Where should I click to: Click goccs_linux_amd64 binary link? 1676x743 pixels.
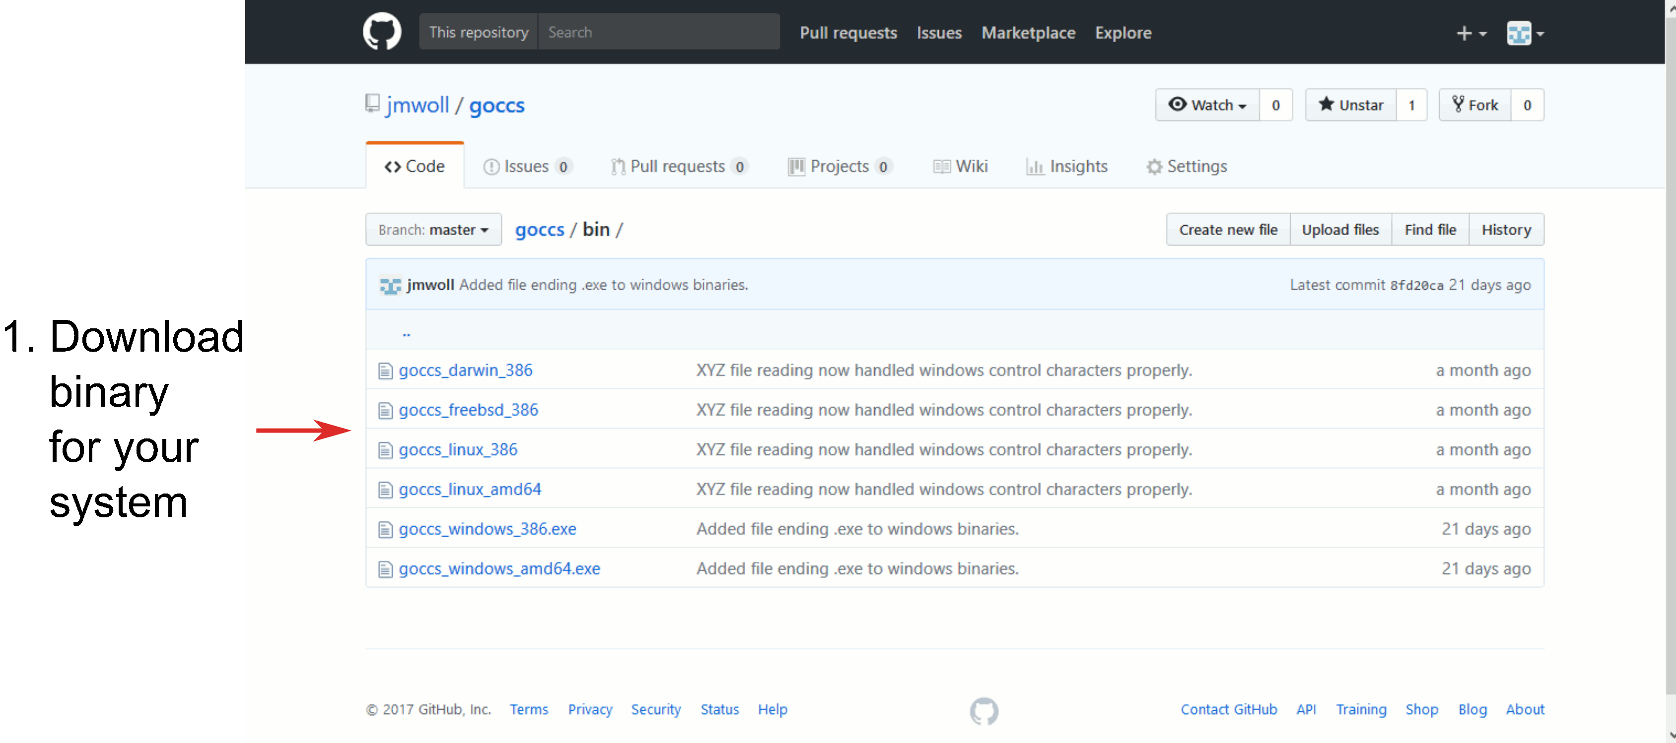click(x=470, y=490)
